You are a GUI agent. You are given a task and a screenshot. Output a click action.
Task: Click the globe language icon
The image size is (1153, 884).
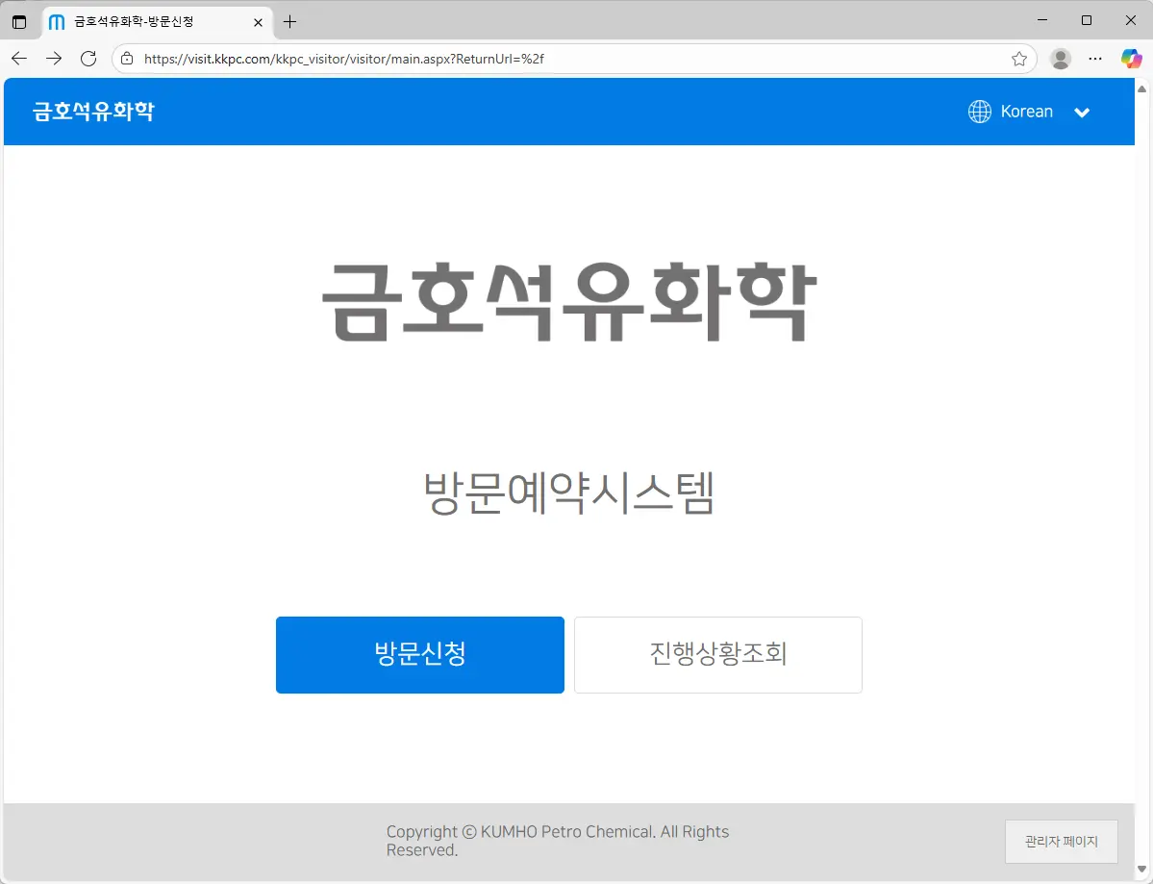click(x=979, y=112)
